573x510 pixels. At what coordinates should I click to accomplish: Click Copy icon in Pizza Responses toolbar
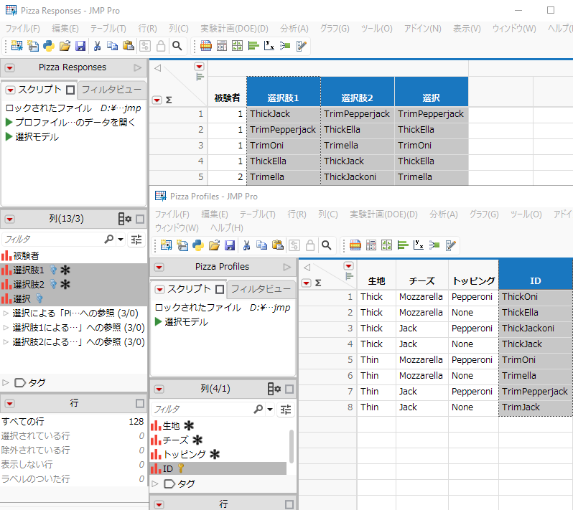(112, 46)
